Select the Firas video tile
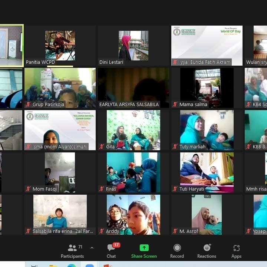The image size is (267, 267). 133,172
